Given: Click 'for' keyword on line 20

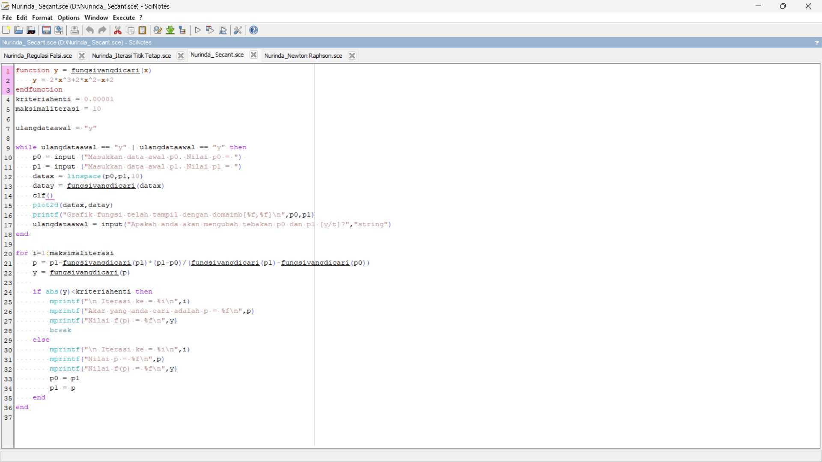Looking at the screenshot, I should click(22, 253).
